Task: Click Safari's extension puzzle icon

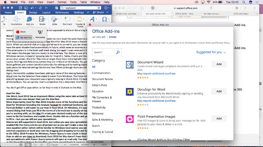Action: 153,8
